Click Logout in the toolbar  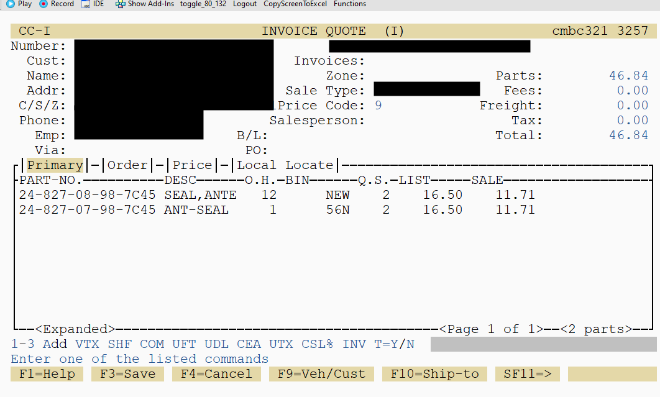click(245, 4)
